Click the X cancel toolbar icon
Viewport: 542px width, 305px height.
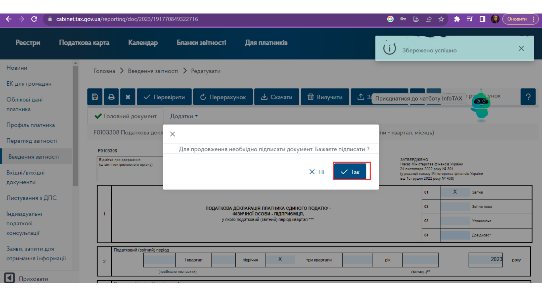pos(128,97)
